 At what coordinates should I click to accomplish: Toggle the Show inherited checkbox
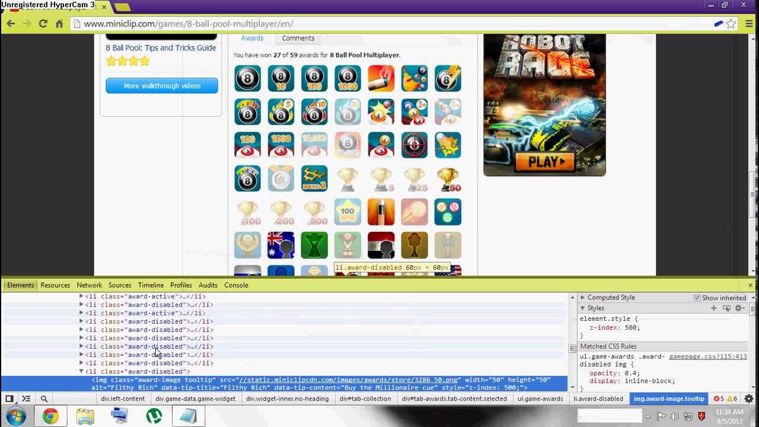(x=697, y=298)
